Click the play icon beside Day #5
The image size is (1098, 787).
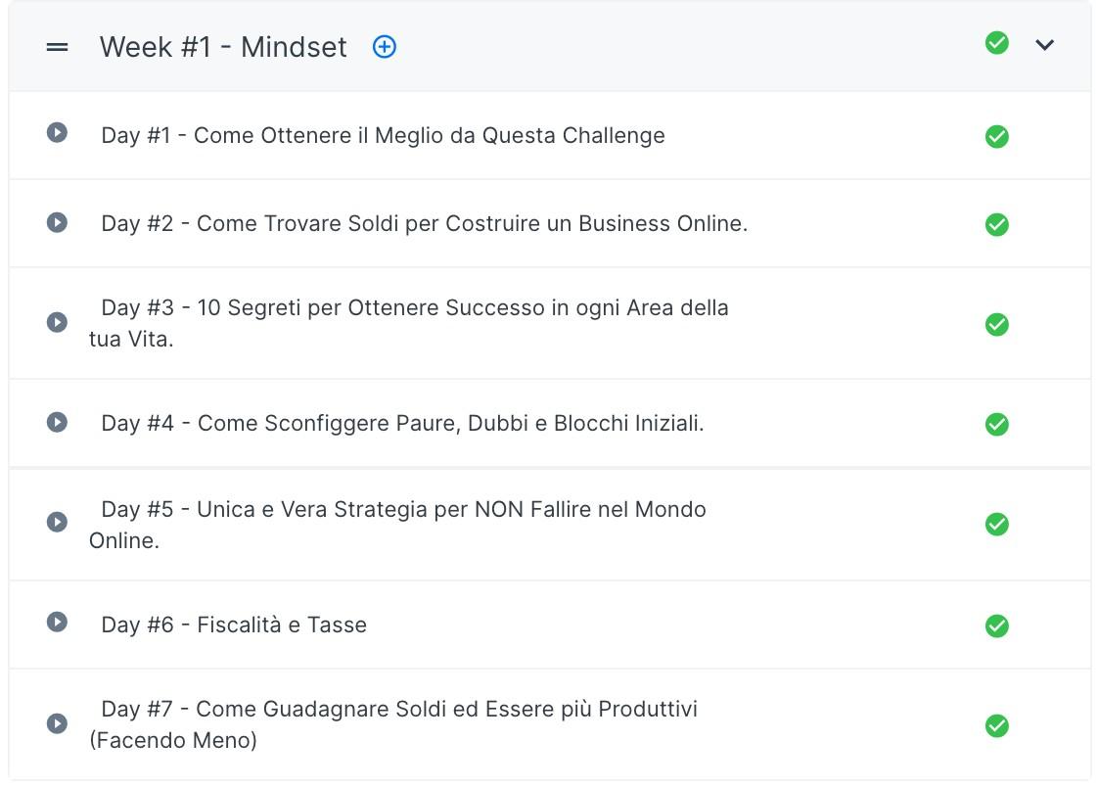[x=57, y=522]
